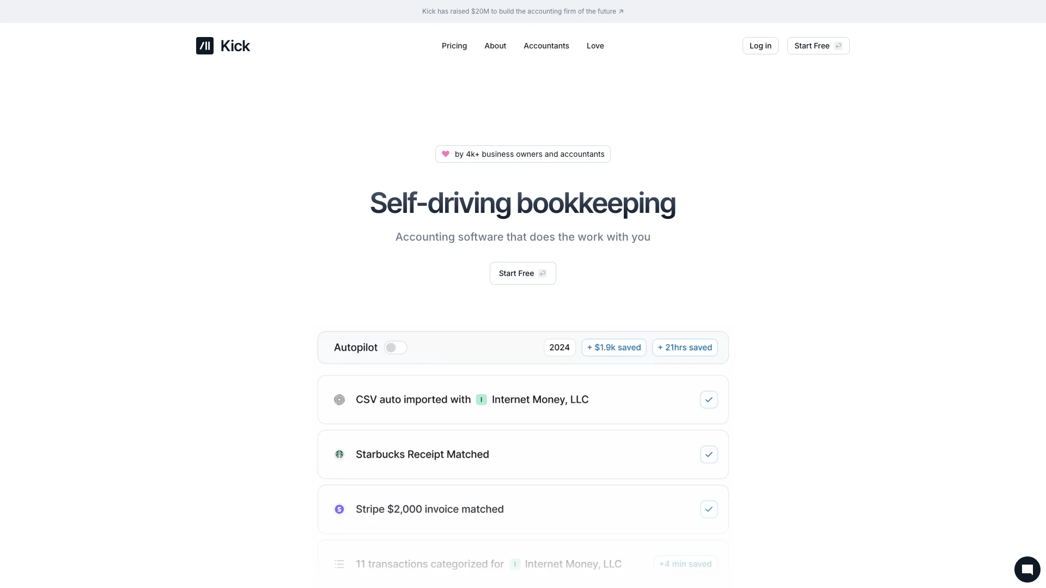Image resolution: width=1046 pixels, height=588 pixels.
Task: Click the transactions list icon
Action: (x=339, y=564)
